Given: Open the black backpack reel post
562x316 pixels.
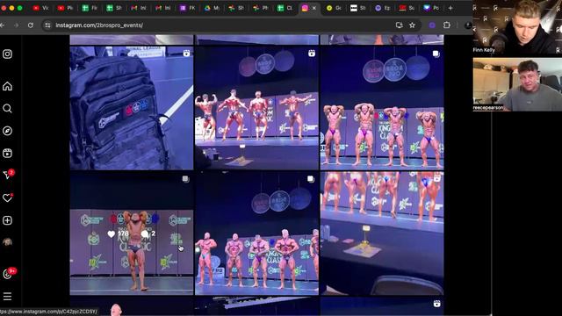Looking at the screenshot, I should pyautogui.click(x=132, y=108).
